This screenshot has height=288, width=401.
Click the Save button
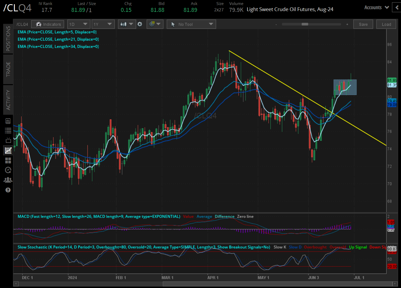(363, 24)
